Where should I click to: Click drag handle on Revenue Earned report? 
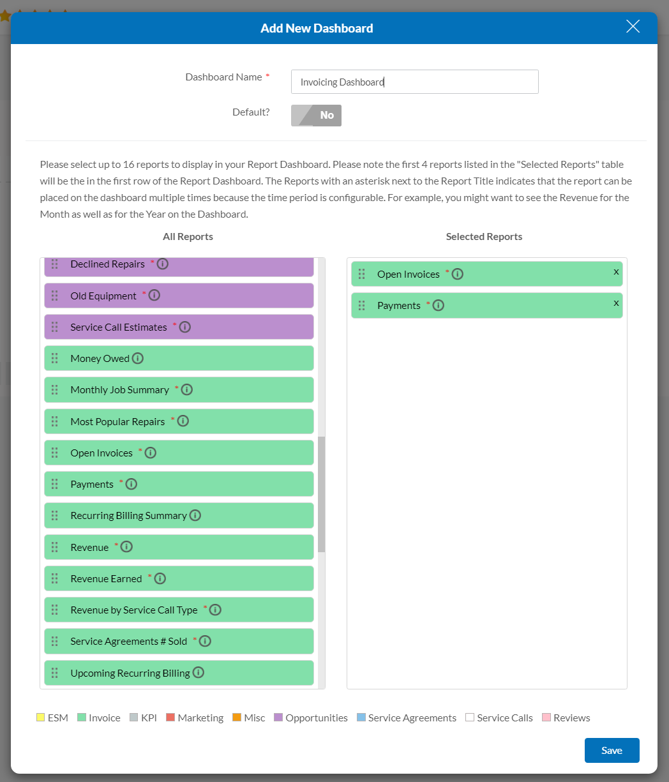tap(55, 578)
